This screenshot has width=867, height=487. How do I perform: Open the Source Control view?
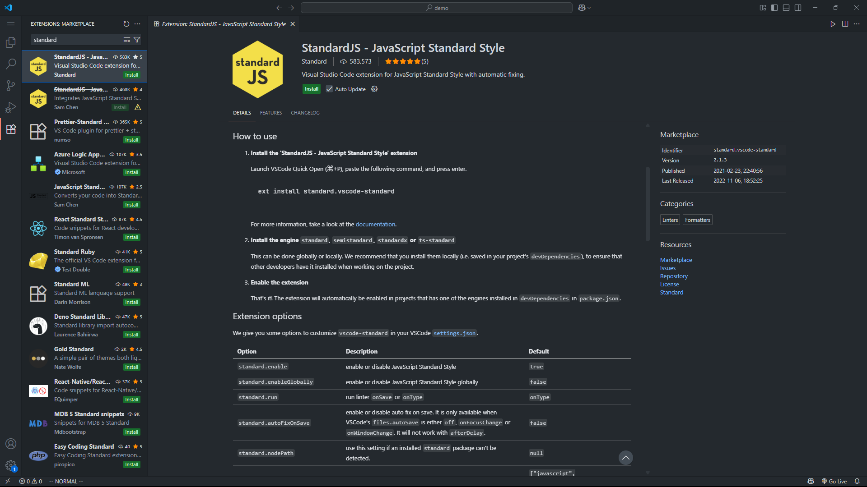11,86
